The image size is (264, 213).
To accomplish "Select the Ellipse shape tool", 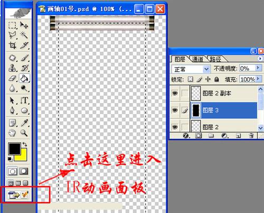I will [24, 110].
